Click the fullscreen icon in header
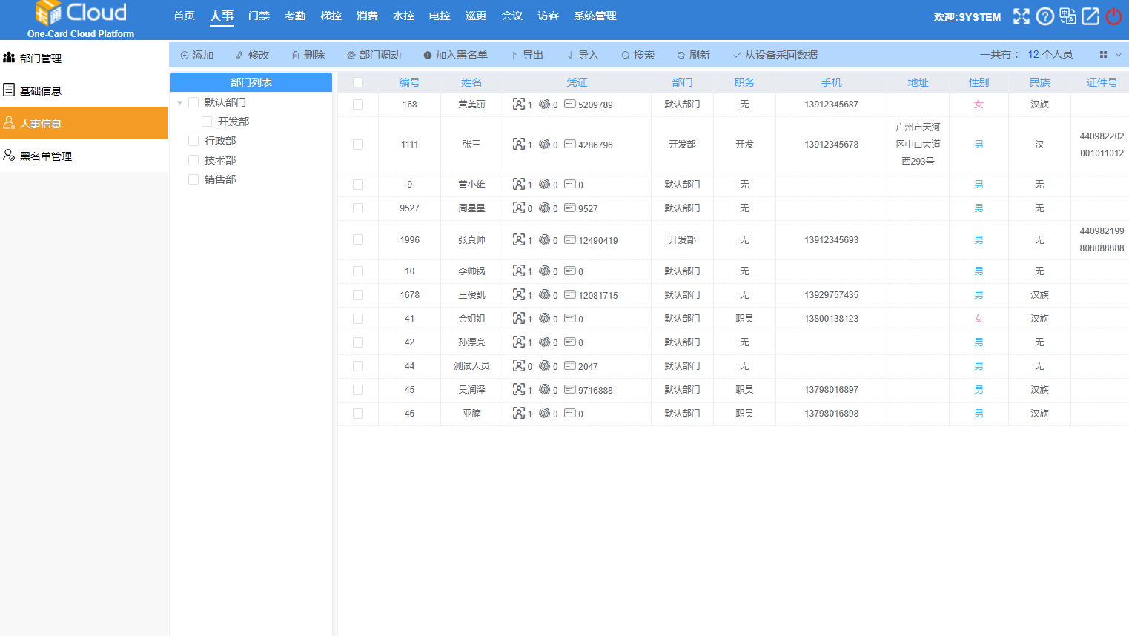This screenshot has height=636, width=1129. point(1022,16)
